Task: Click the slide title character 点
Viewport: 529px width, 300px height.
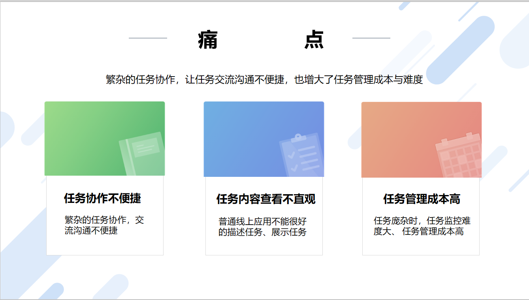Action: [314, 40]
